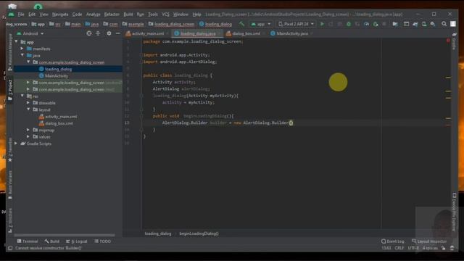Open the File menu

pyautogui.click(x=21, y=14)
